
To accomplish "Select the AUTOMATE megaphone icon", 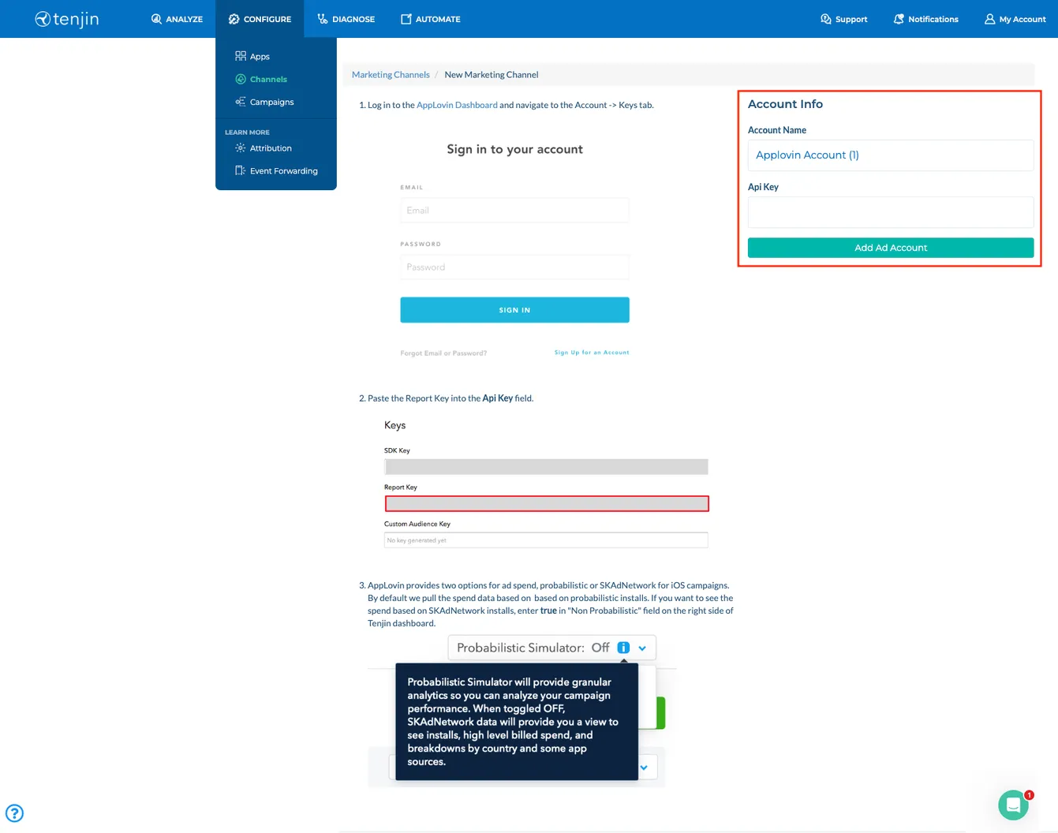I will 406,18.
